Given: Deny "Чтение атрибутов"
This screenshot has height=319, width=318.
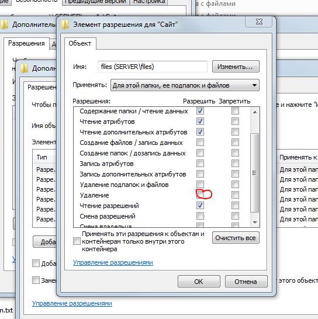Looking at the screenshot, I should click(x=235, y=122).
